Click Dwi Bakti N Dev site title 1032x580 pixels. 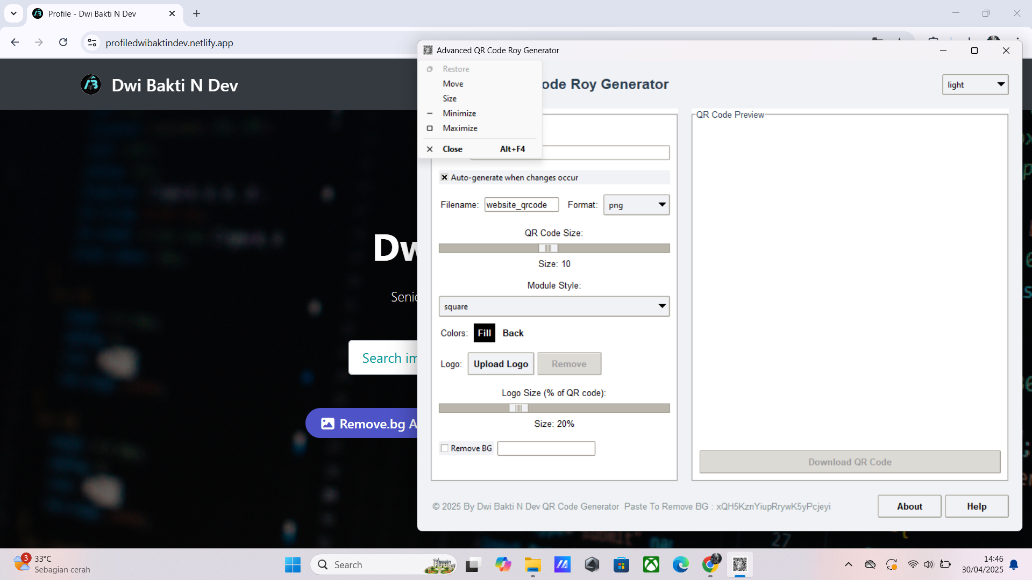pos(175,85)
